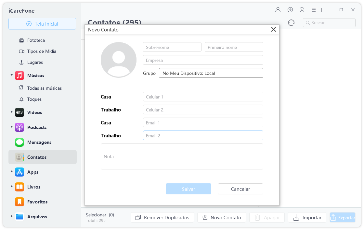This screenshot has width=364, height=230.
Task: Click the Apple TV Vídeos icon
Action: point(19,112)
